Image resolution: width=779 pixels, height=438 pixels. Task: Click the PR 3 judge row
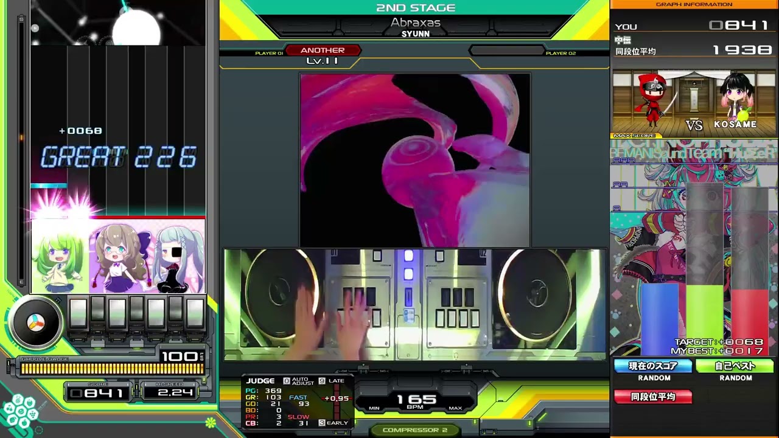point(264,417)
